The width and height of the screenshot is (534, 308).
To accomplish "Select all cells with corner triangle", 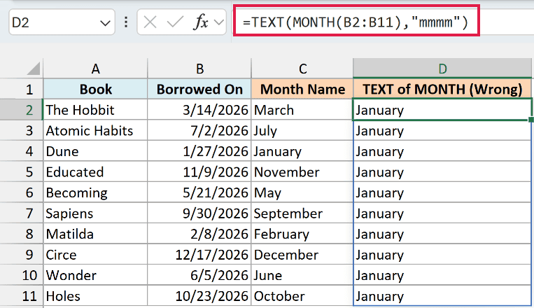I will pyautogui.click(x=34, y=69).
